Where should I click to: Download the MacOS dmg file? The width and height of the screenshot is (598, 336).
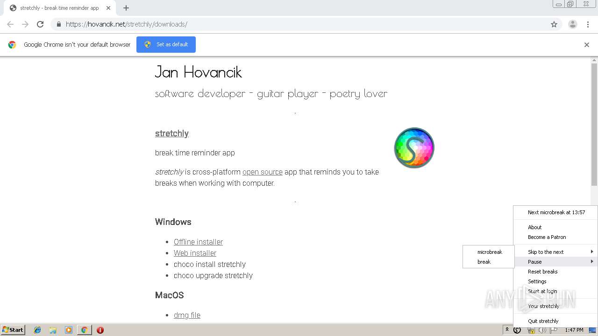point(187,315)
